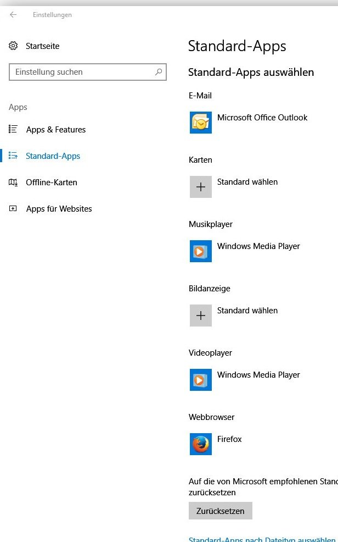Viewport: 338px width, 542px height.
Task: Open the Offline-Karten section
Action: 52,182
